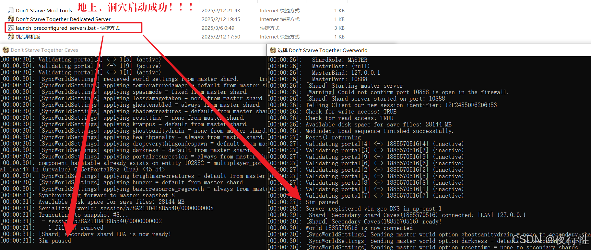Click the Don't Starve Together Caves window icon
Screen dimensions: 591x250
click(x=6, y=50)
